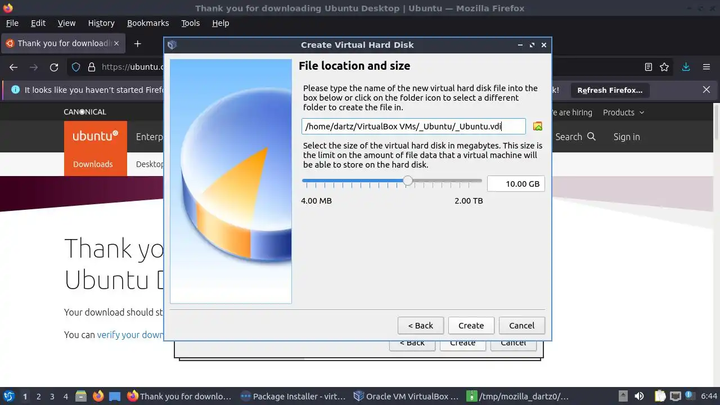Open the Help menu in Firefox
720x405 pixels.
point(220,23)
